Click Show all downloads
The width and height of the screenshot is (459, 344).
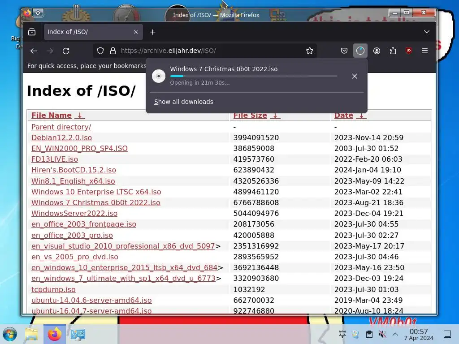pos(183,102)
